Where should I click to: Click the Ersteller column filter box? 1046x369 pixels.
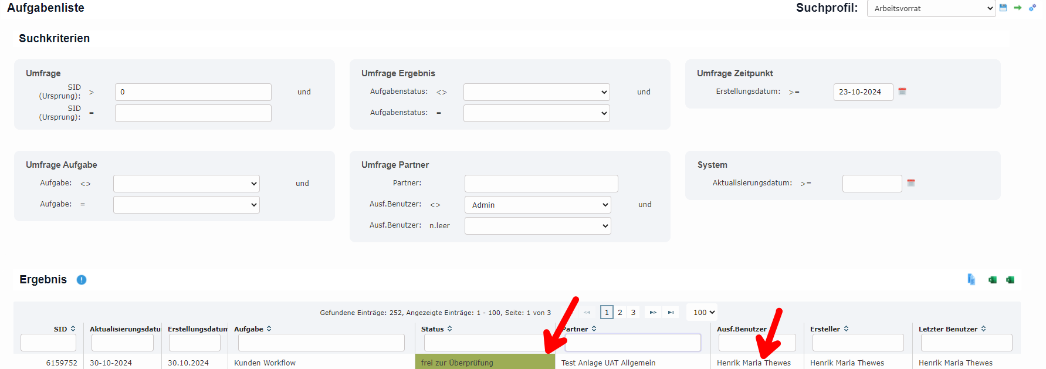pyautogui.click(x=858, y=343)
